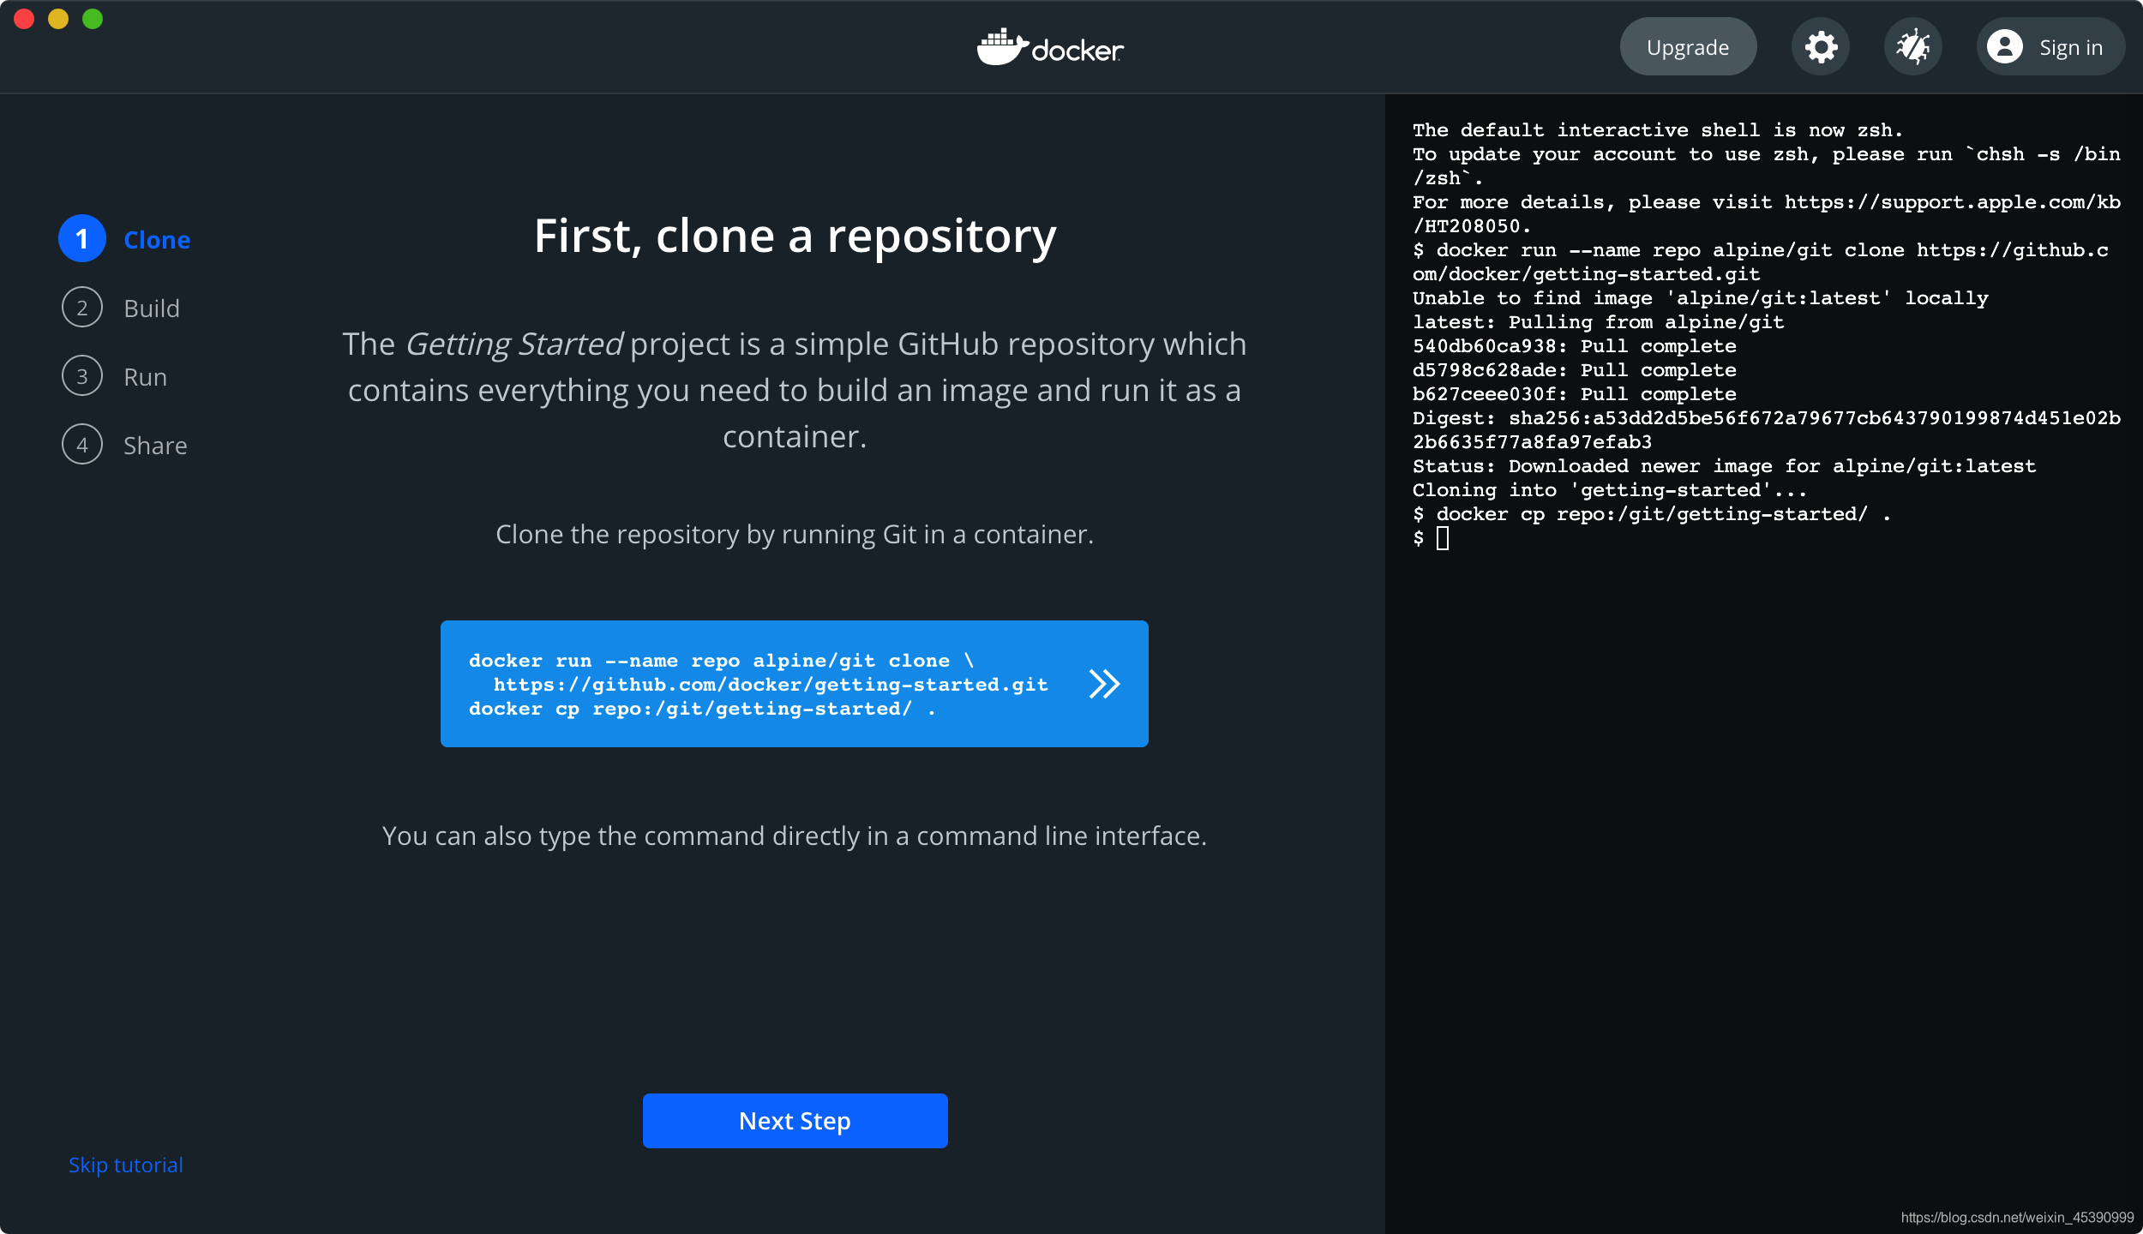
Task: Click the 'First, clone a repository' heading
Action: click(795, 237)
